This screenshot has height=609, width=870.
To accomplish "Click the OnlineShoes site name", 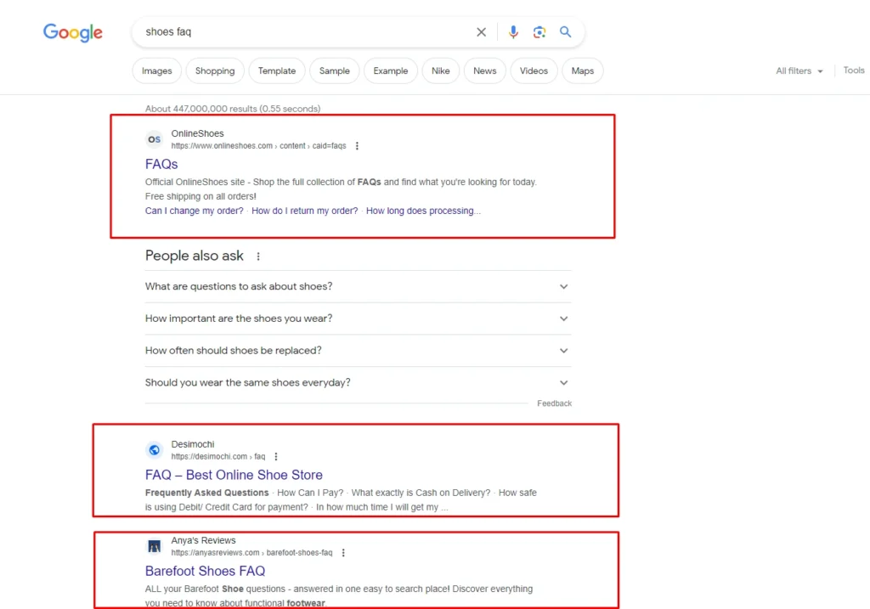I will coord(197,133).
